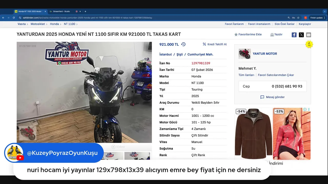
Task: Add listing with Favorilerime Ekle star
Action: pyautogui.click(x=248, y=34)
